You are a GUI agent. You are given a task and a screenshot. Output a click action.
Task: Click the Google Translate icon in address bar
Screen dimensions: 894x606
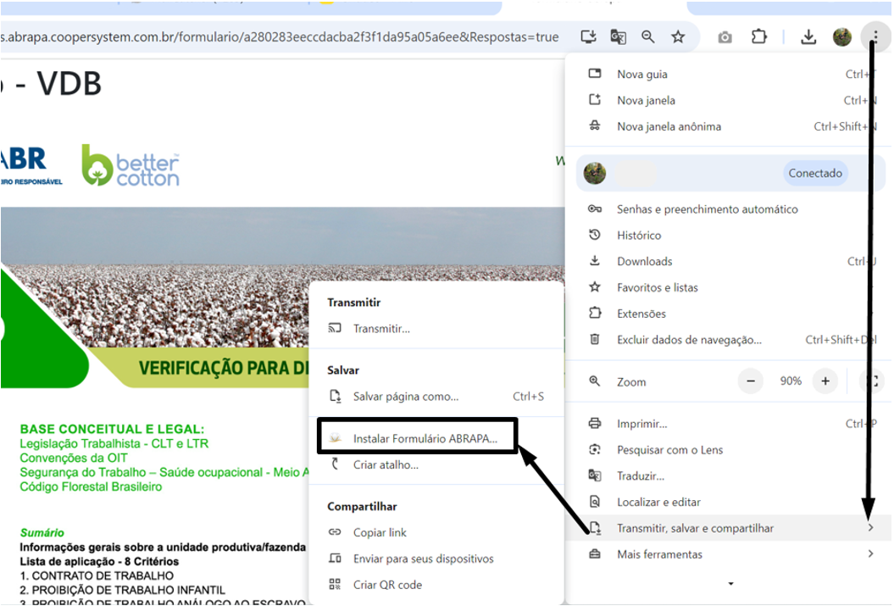point(619,37)
